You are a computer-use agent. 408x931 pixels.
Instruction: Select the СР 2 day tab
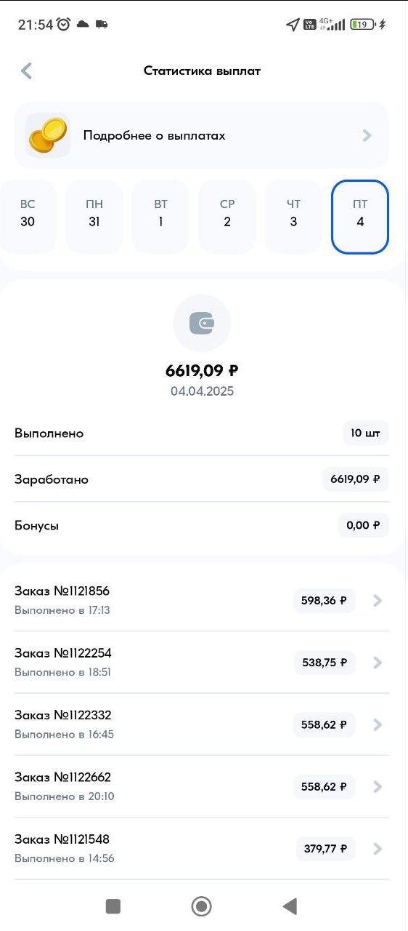(x=227, y=216)
